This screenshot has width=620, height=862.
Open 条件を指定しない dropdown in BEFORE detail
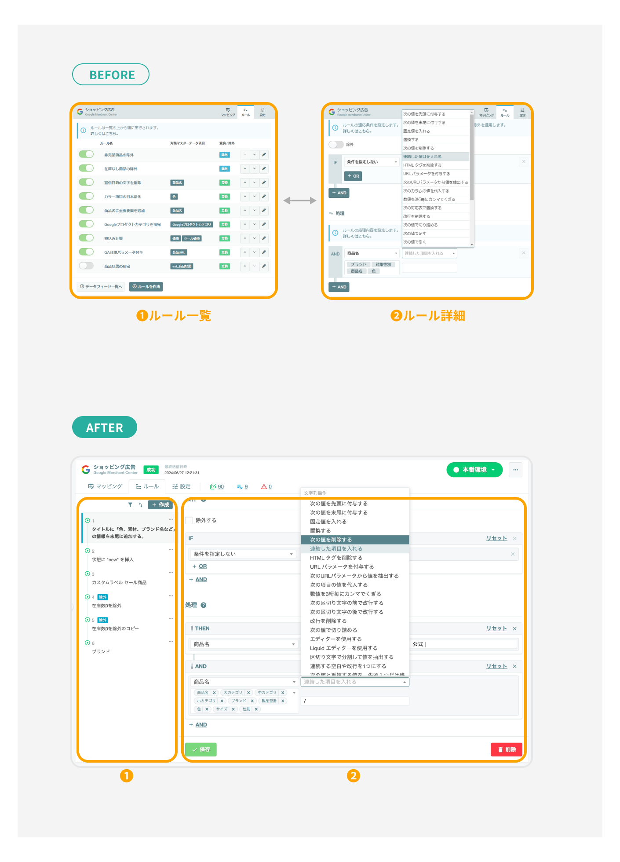(372, 162)
